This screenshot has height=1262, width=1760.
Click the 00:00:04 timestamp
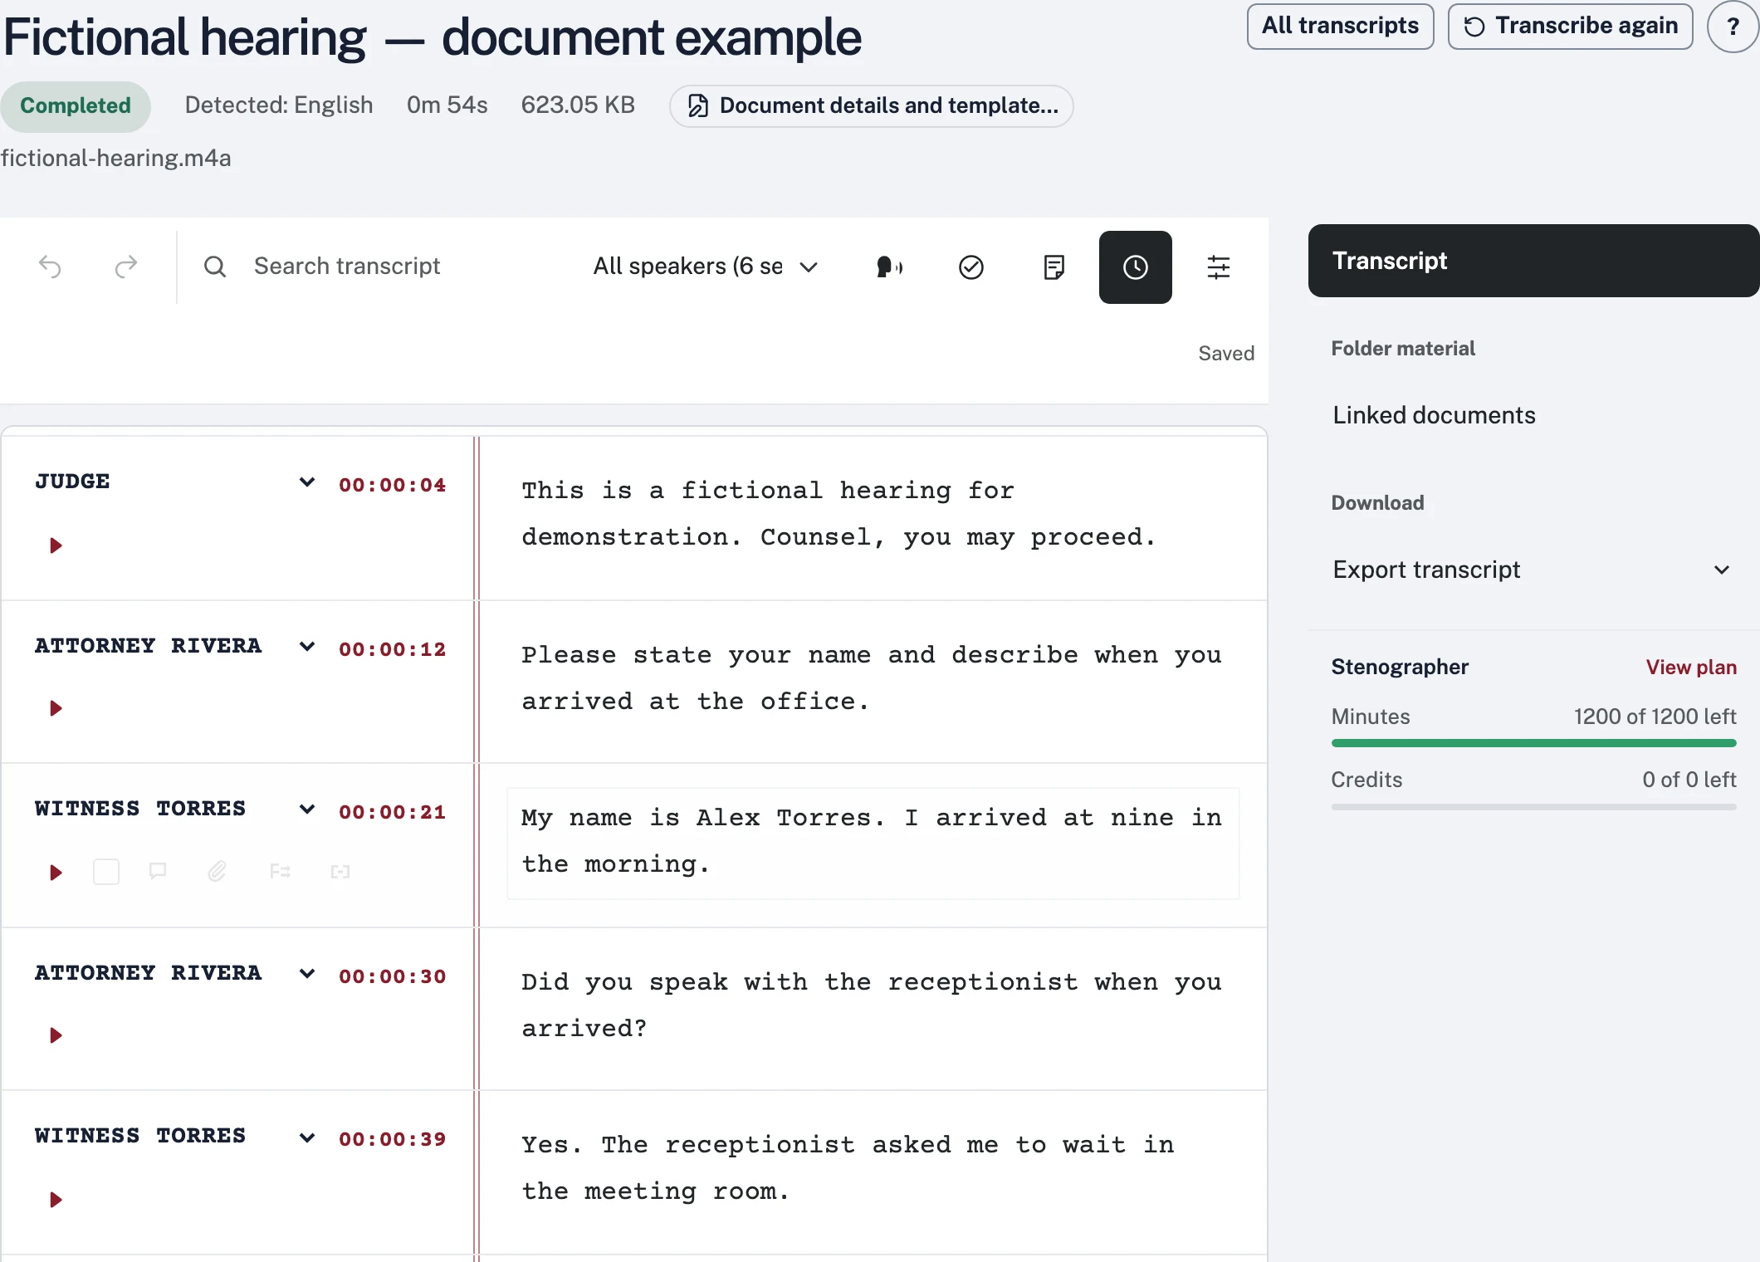(x=392, y=485)
